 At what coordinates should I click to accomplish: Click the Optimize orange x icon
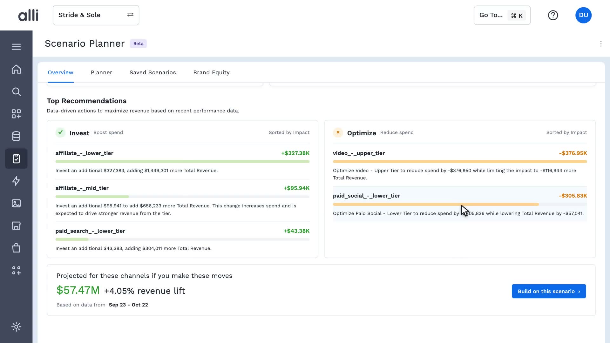coord(338,132)
